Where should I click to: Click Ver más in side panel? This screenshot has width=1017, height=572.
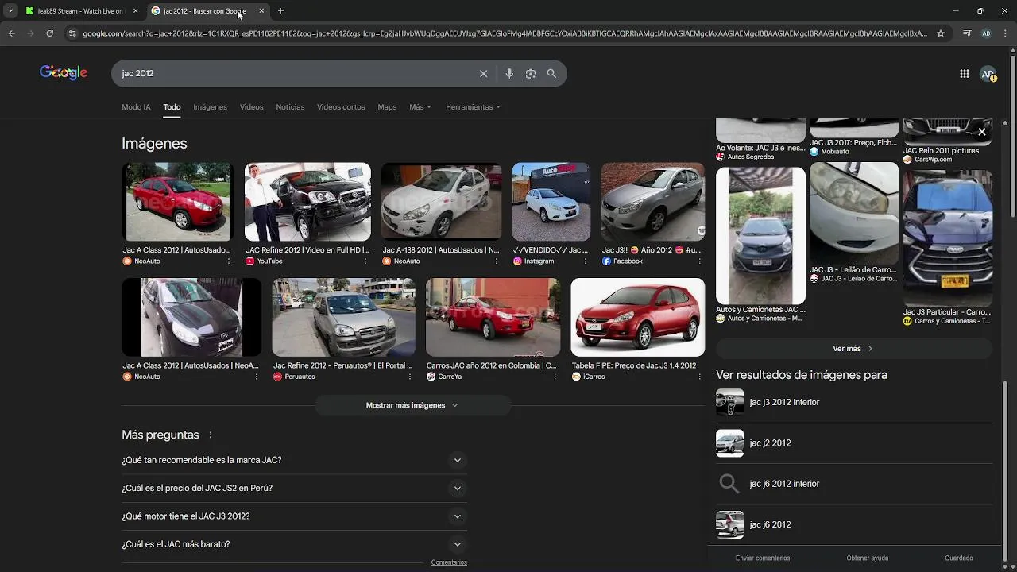(853, 349)
